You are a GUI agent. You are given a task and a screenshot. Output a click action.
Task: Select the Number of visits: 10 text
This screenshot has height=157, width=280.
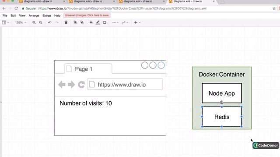click(x=86, y=103)
